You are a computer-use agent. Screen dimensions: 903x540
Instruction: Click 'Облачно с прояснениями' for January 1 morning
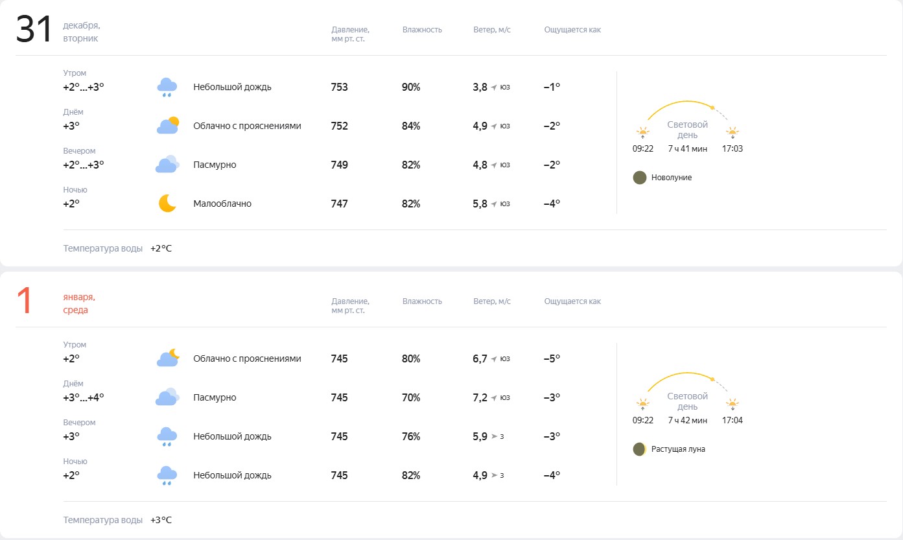click(x=247, y=358)
